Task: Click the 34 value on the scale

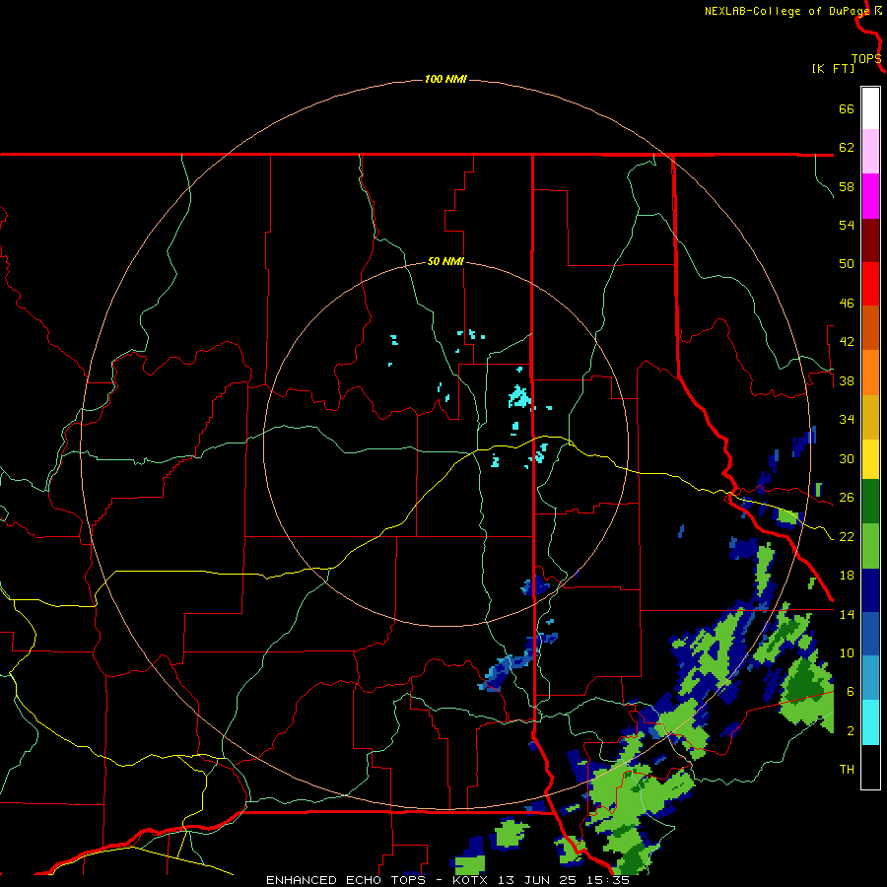Action: [x=847, y=420]
